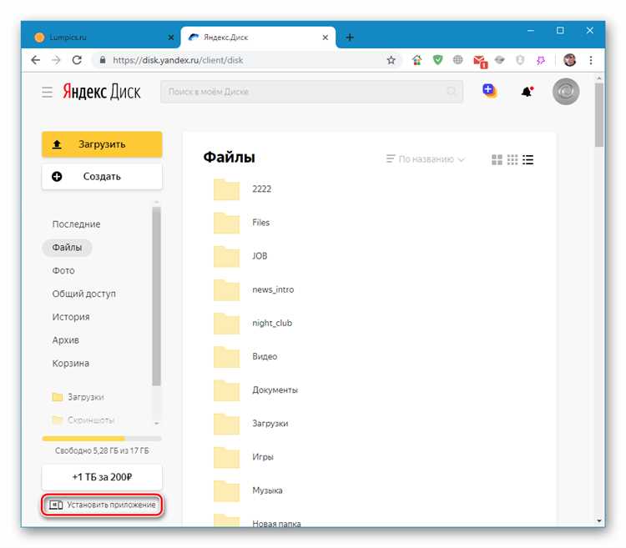Open the hamburger menu next to Яндекс Диск
This screenshot has height=548, width=626.
48,92
